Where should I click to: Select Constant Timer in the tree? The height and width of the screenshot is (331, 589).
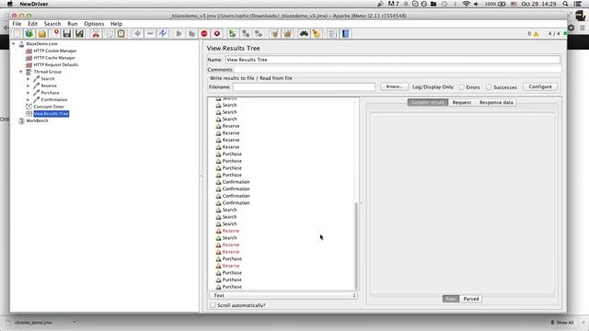click(x=49, y=107)
